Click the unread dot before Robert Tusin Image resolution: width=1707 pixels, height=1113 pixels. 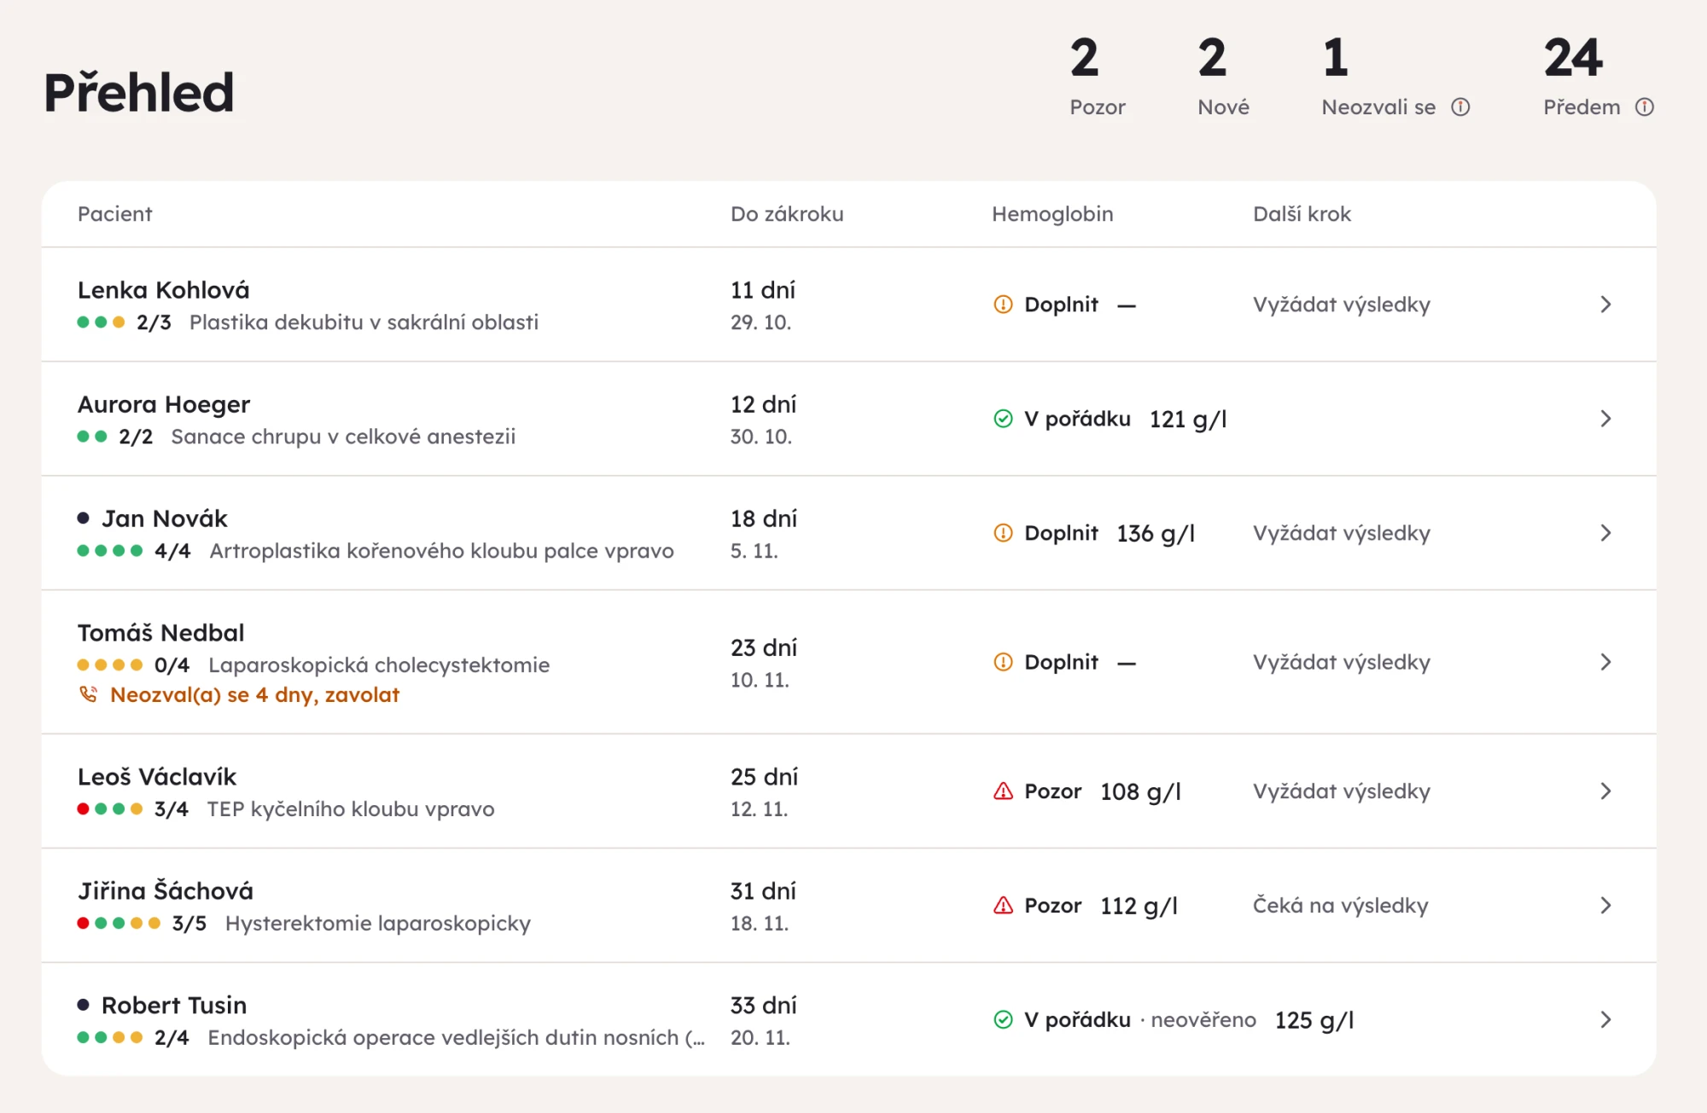[x=84, y=1005]
